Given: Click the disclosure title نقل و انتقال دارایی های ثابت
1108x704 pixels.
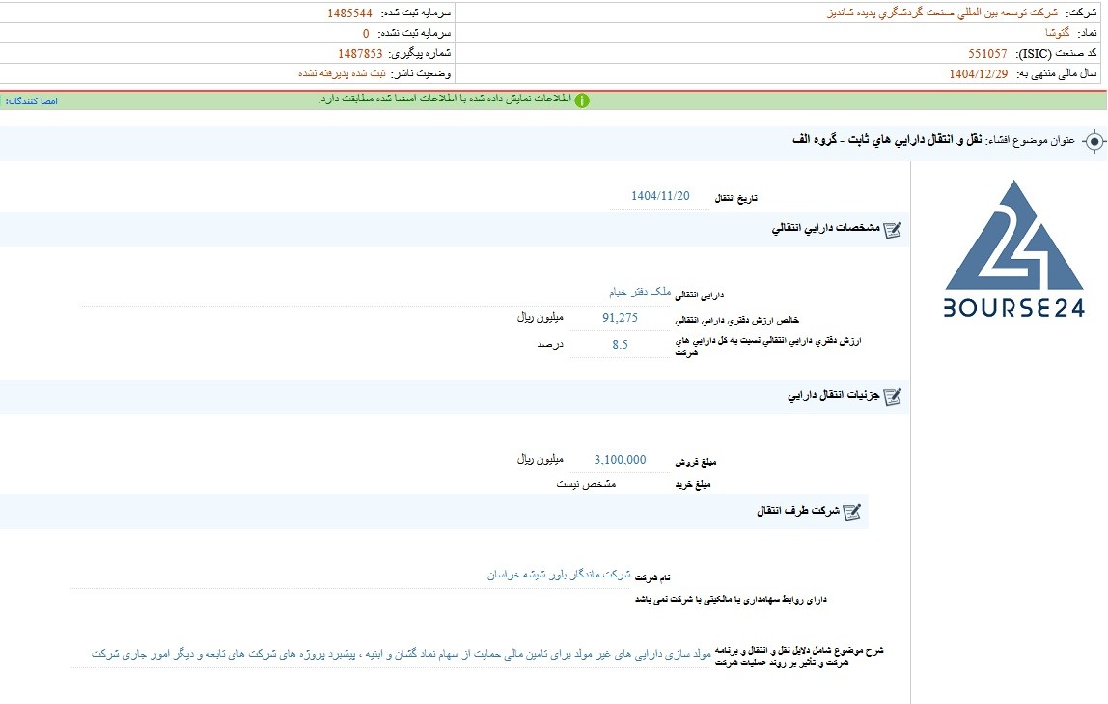Looking at the screenshot, I should pos(887,140).
